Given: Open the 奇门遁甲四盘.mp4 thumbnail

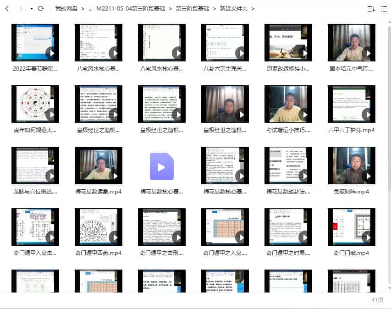Looking at the screenshot, I should click(98, 226).
